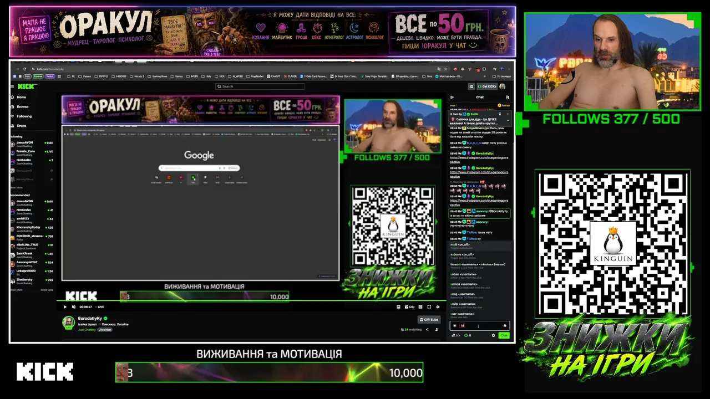Open Leksipro5000 recommended channel
This screenshot has height=399, width=710.
(x=32, y=272)
